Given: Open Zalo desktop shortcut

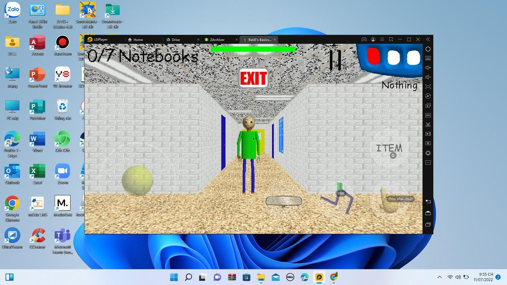Looking at the screenshot, I should tap(12, 12).
